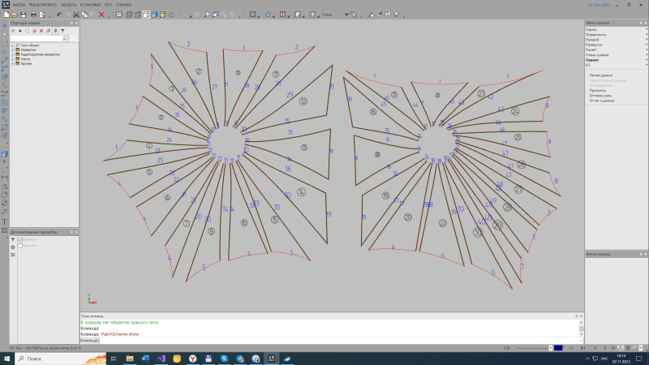Toggle the second checkbox in Additional parameters panel

[20, 246]
